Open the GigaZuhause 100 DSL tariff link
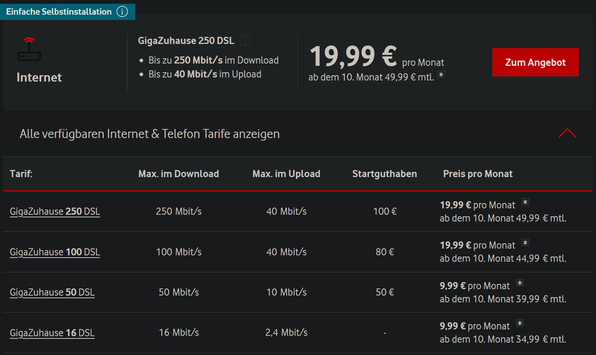This screenshot has width=596, height=355. 55,252
